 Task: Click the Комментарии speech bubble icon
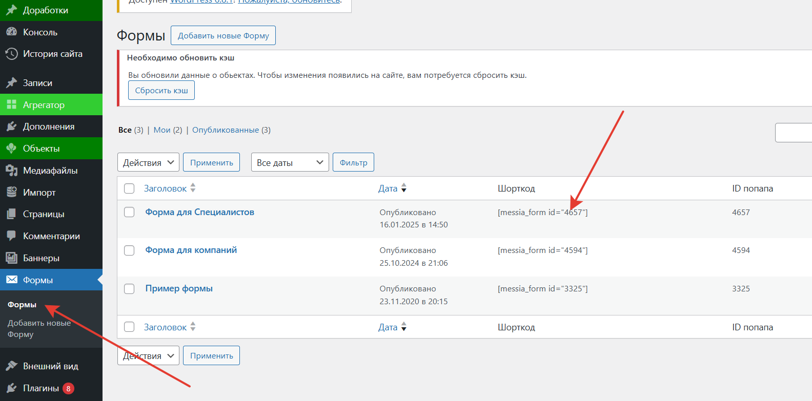point(11,236)
